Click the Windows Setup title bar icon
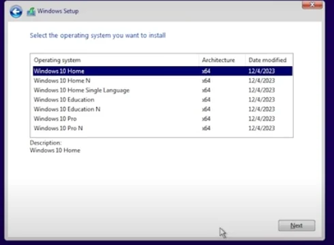334x245 pixels. pyautogui.click(x=31, y=12)
